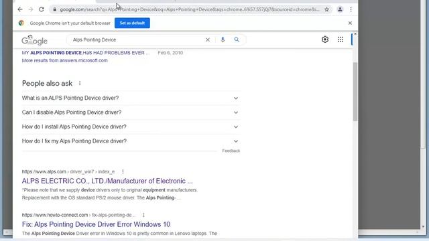Start voice search with the microphone icon
Viewport: 429px width, 241px height.
click(223, 39)
